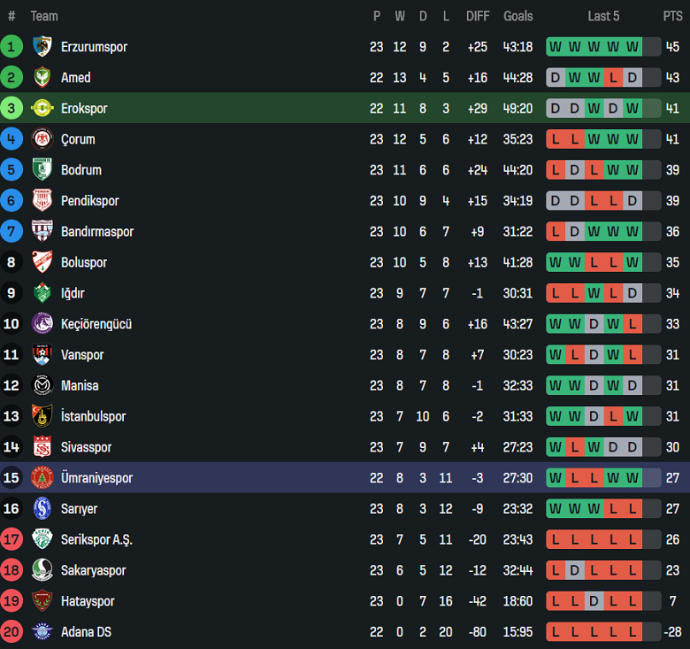This screenshot has height=649, width=690.
Task: Open the Ümraniyespor team link
Action: click(x=96, y=478)
